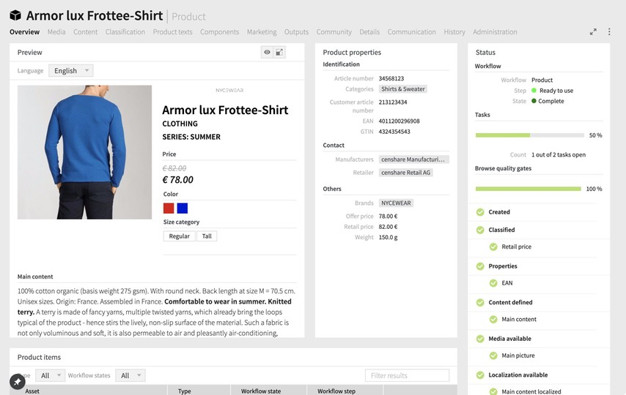Open the three-dot more options menu
The image size is (626, 395).
click(x=609, y=32)
